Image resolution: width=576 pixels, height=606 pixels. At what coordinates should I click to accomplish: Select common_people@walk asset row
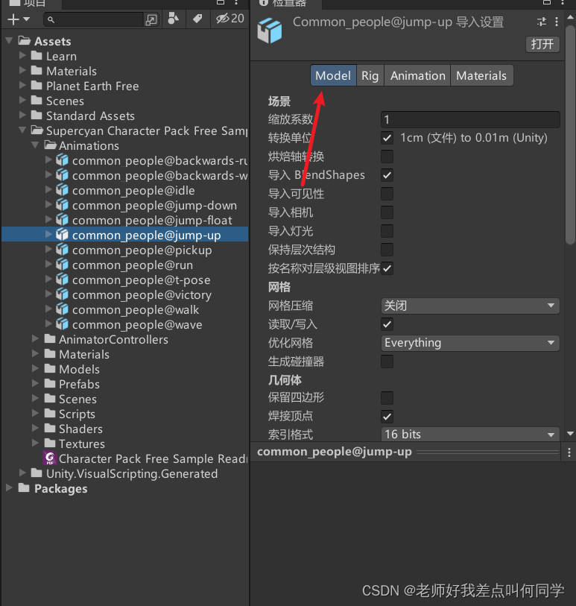124,309
